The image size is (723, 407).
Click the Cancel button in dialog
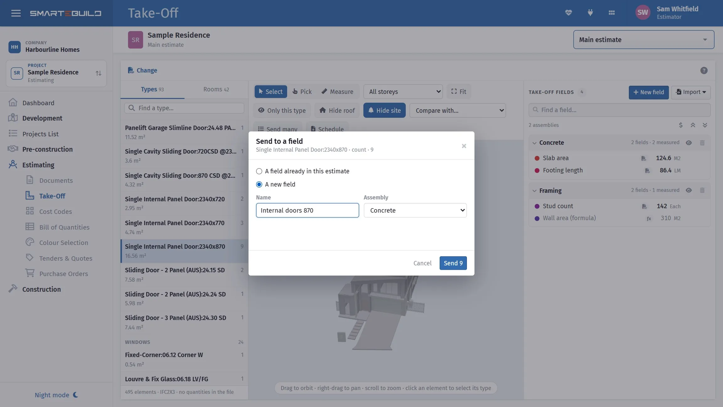[422, 263]
